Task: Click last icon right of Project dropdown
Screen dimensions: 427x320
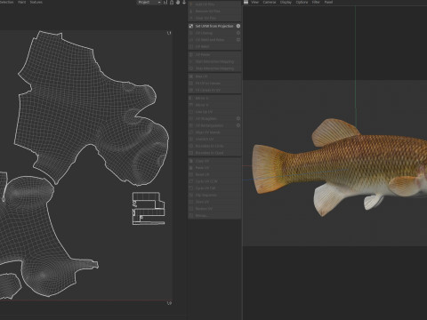Action: coord(184,2)
